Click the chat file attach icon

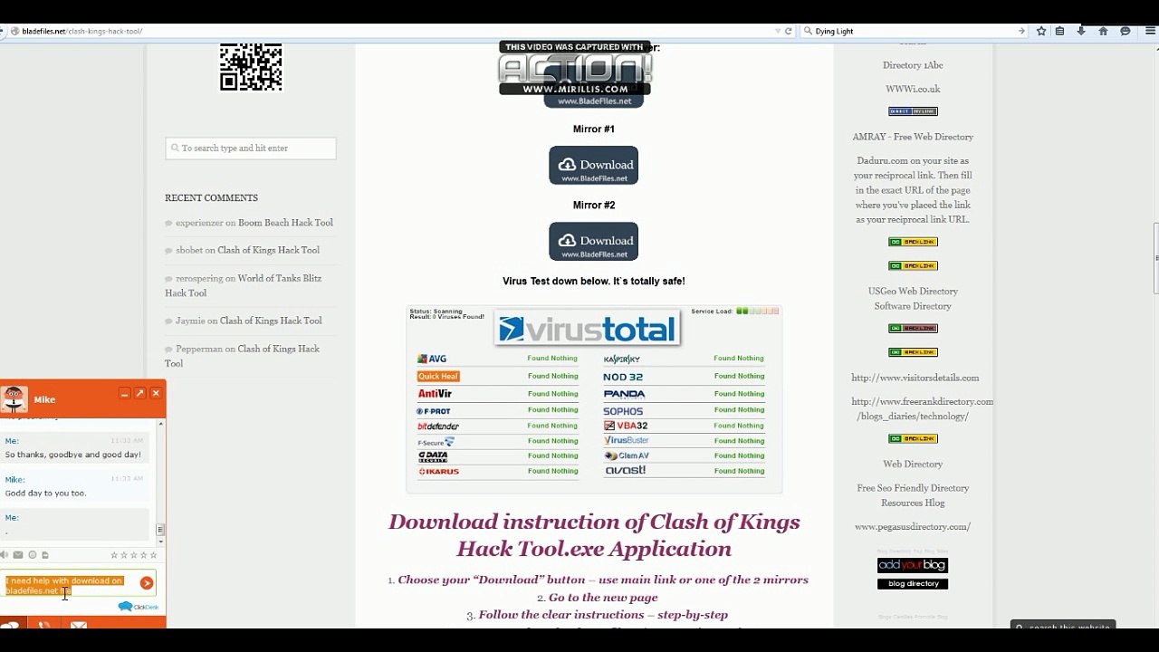[45, 555]
